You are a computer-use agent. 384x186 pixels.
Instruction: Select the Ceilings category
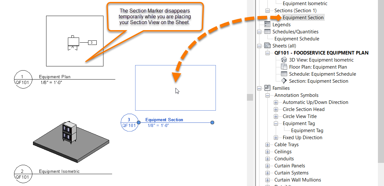tap(283, 151)
